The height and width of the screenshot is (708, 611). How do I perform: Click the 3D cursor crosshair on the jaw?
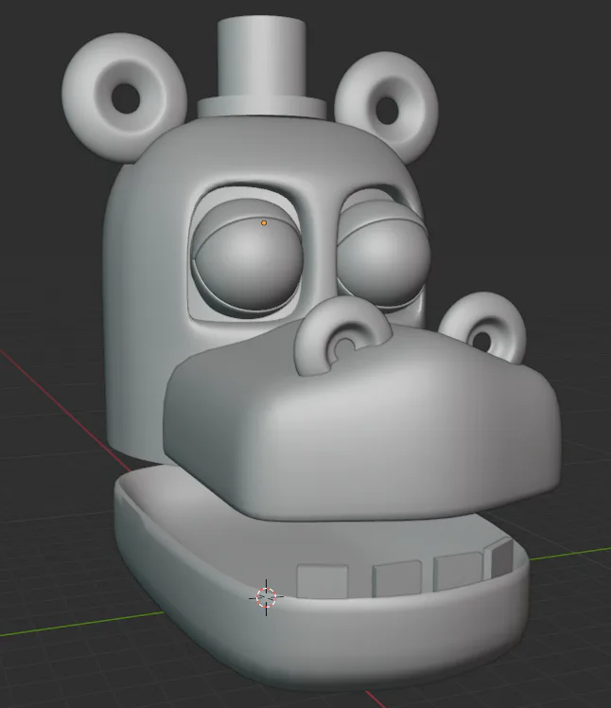tap(266, 597)
